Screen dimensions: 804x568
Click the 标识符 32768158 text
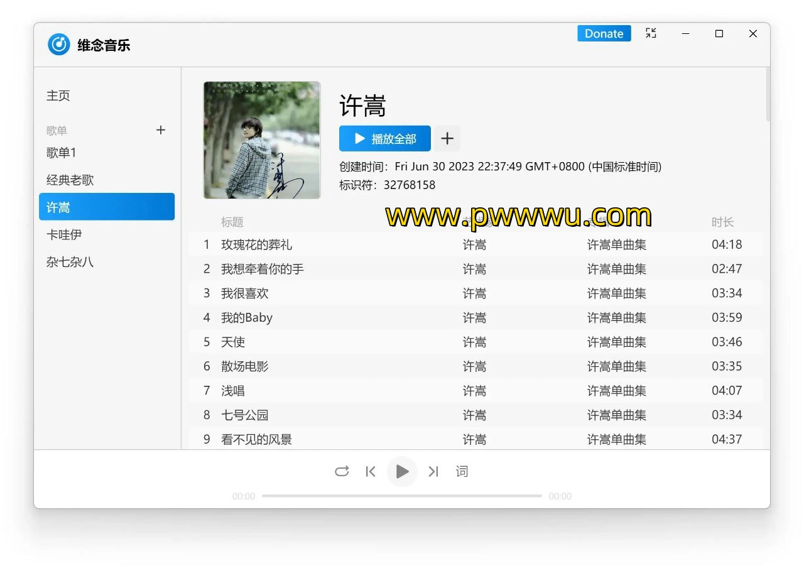[x=387, y=185]
